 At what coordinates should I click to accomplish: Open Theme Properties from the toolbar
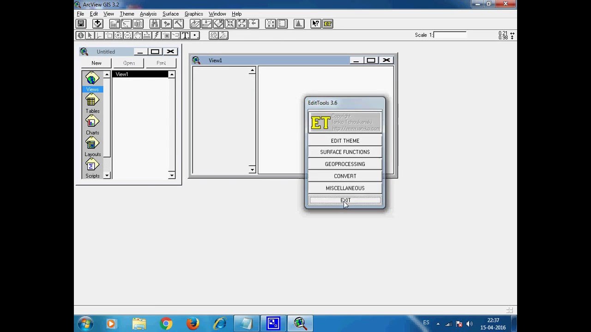tap(115, 24)
